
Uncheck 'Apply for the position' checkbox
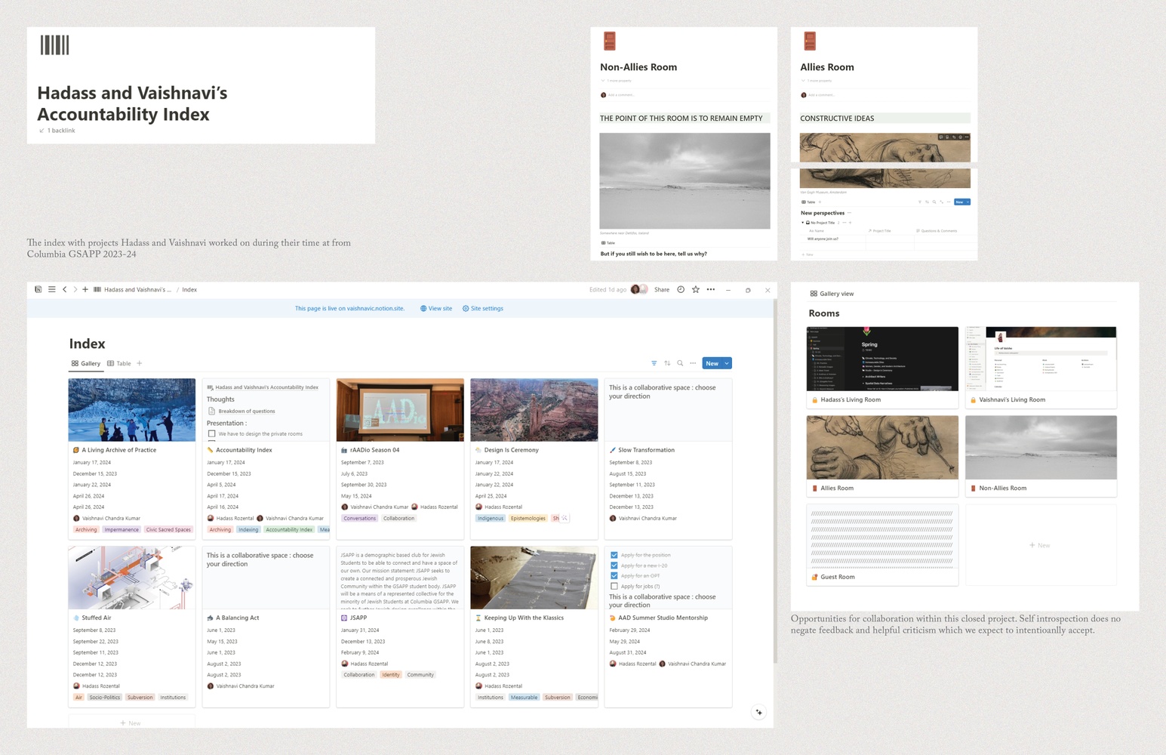pyautogui.click(x=614, y=555)
